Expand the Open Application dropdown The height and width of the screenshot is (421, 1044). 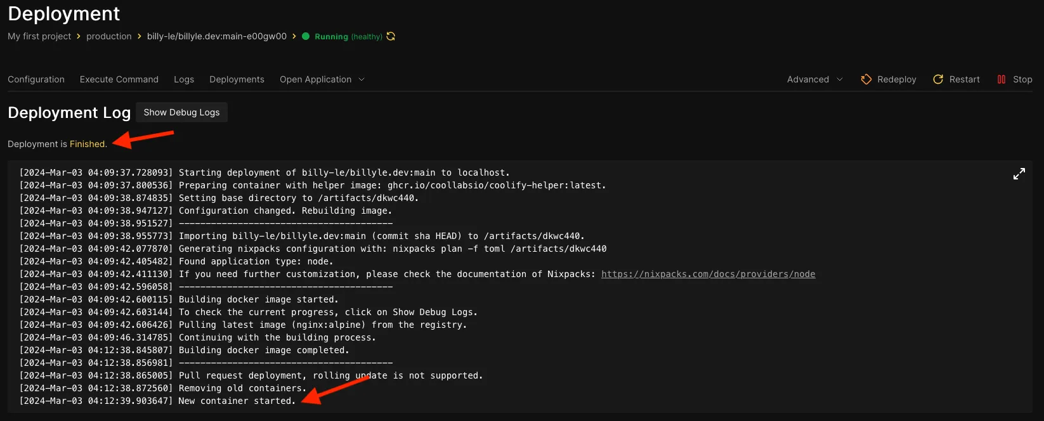tap(322, 79)
